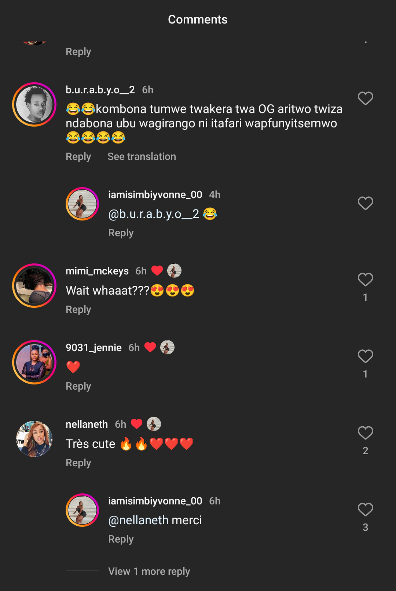Open mimi_mckeys profile avatar

click(34, 286)
